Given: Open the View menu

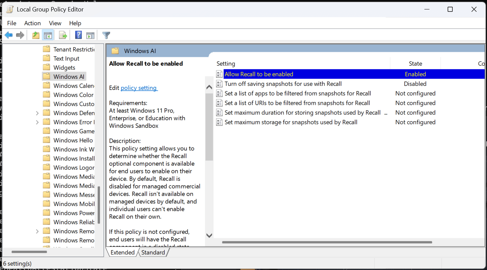Looking at the screenshot, I should (x=55, y=23).
